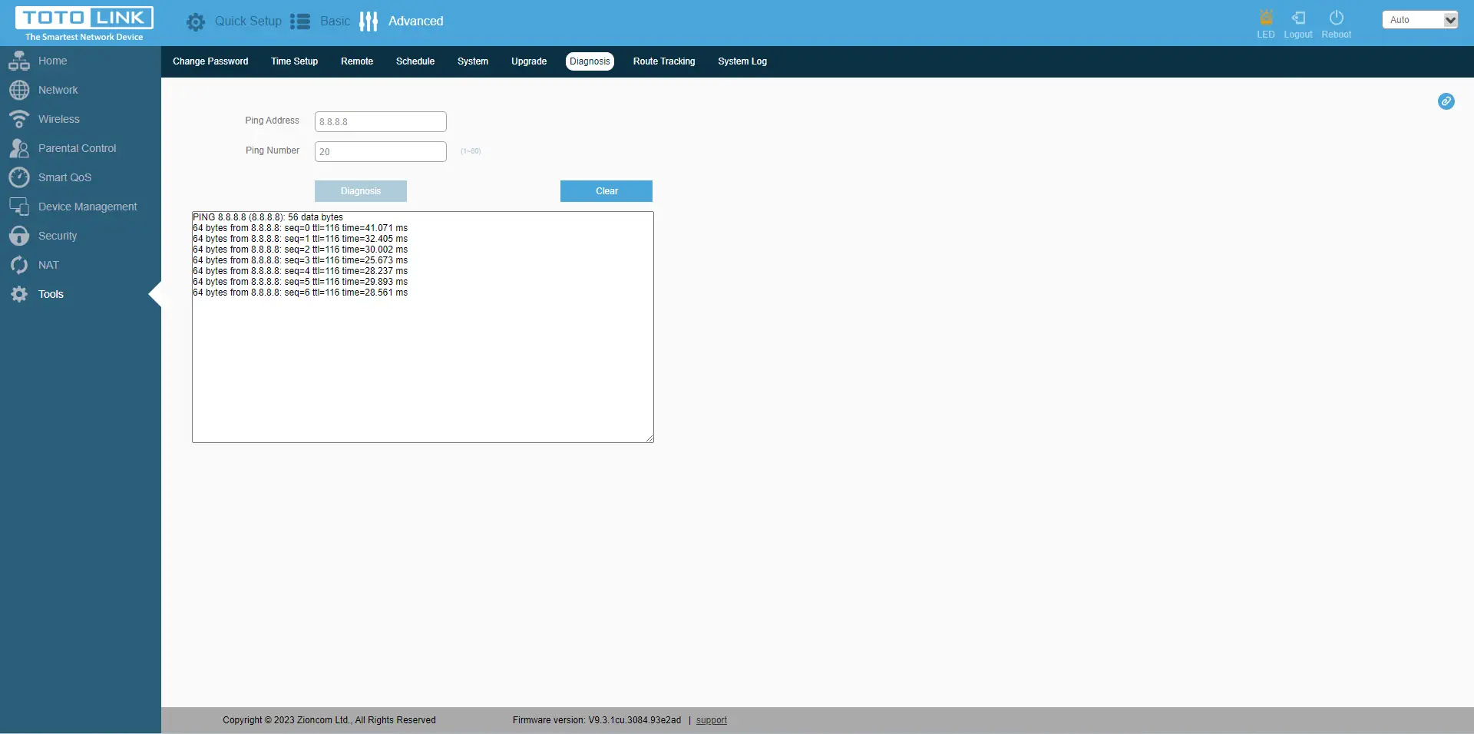Focus the Ping Number field
Image resolution: width=1474 pixels, height=734 pixels.
380,151
